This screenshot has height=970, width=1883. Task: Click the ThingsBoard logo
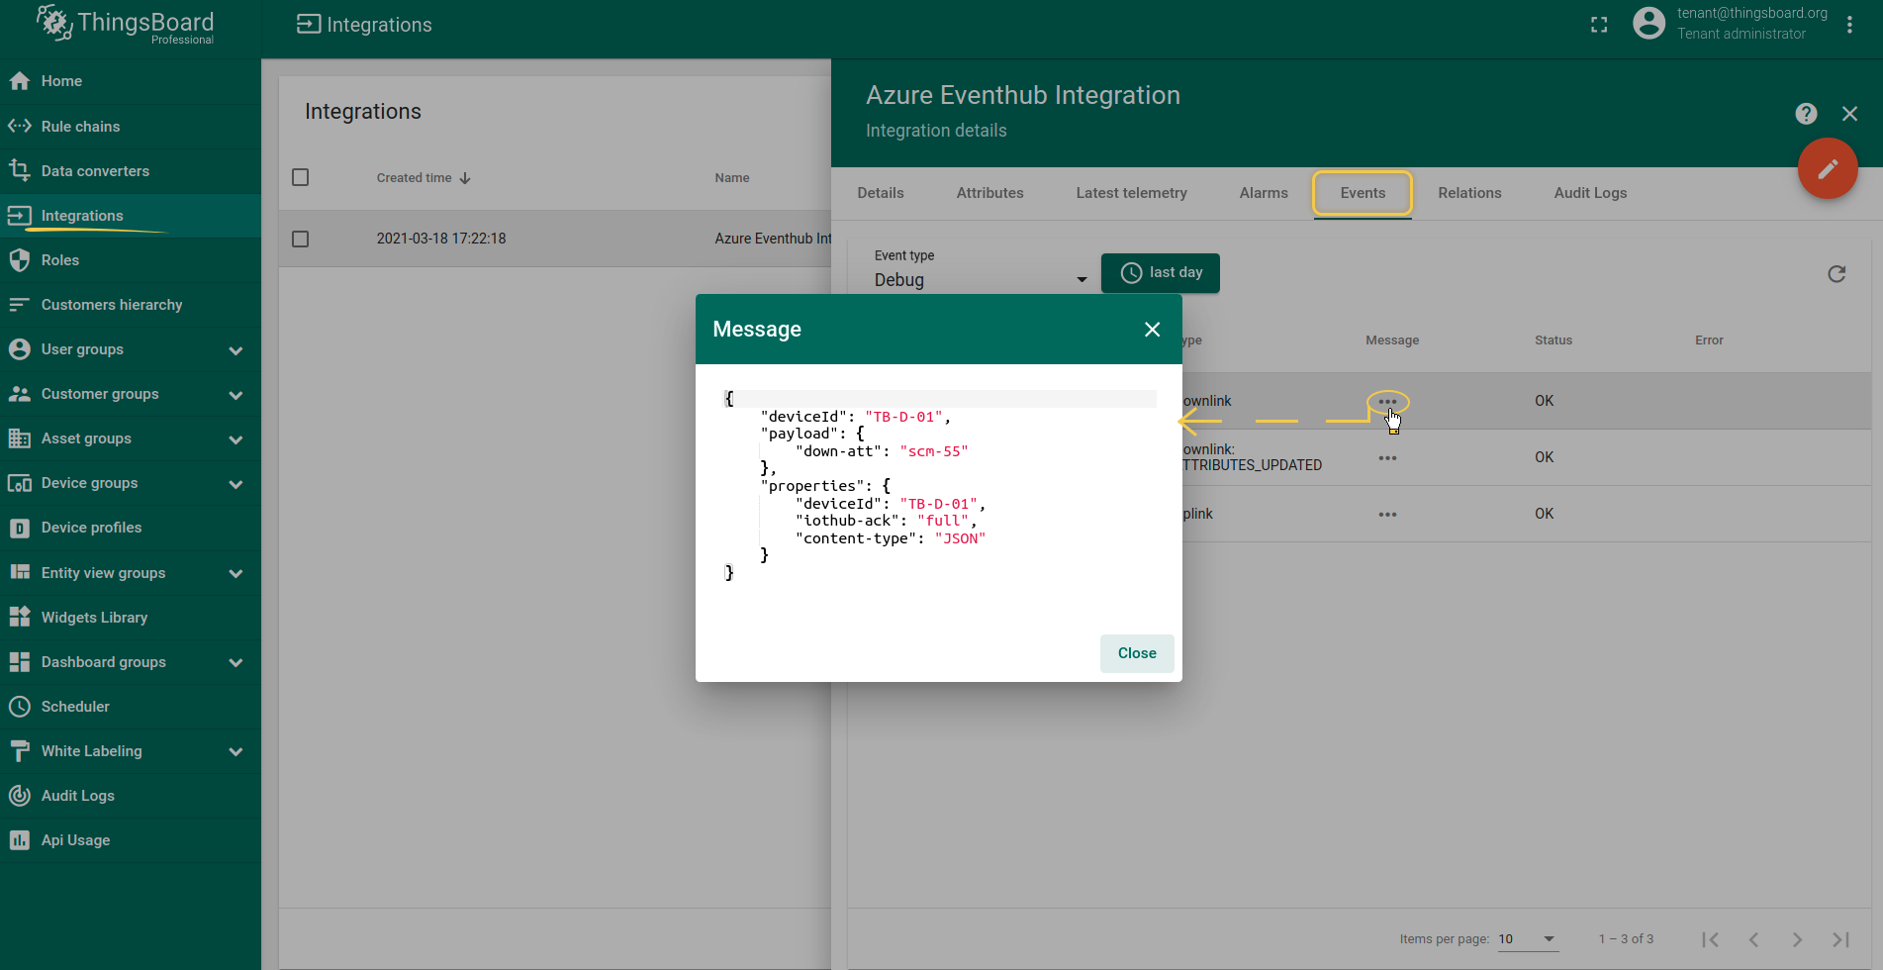(125, 25)
